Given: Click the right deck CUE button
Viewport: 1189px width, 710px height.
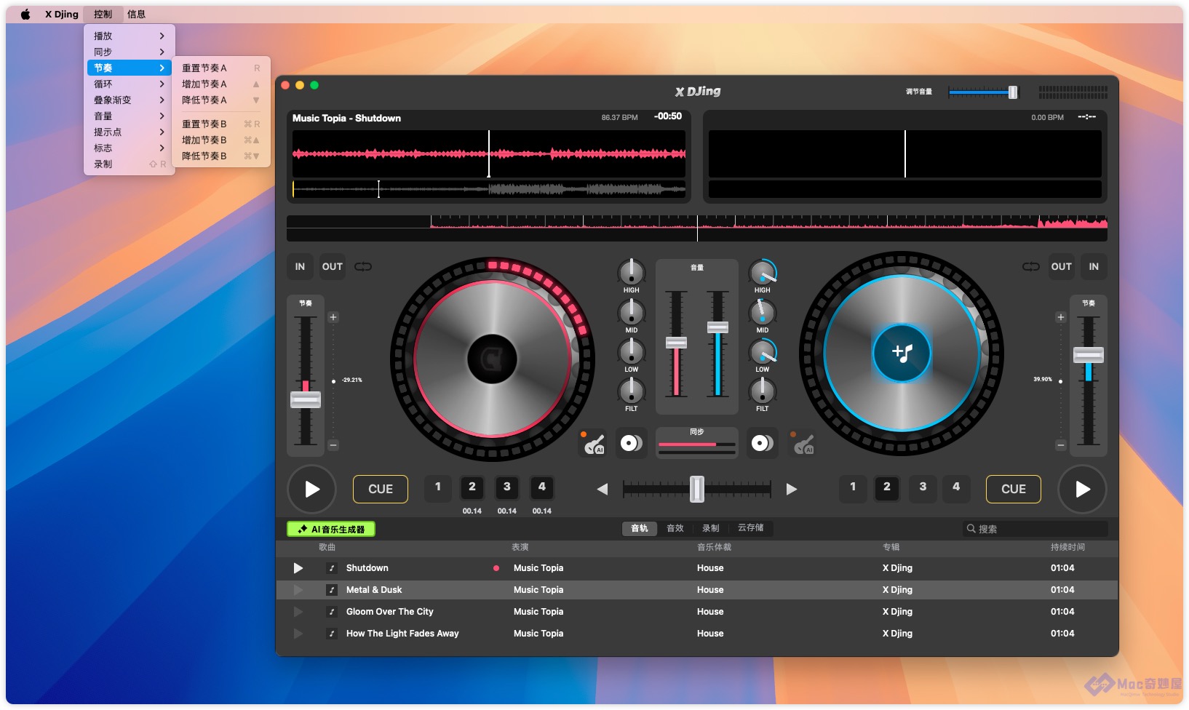Looking at the screenshot, I should tap(1014, 489).
